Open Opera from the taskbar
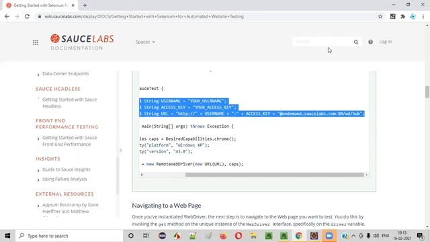Image resolution: width=430 pixels, height=242 pixels. (239, 236)
